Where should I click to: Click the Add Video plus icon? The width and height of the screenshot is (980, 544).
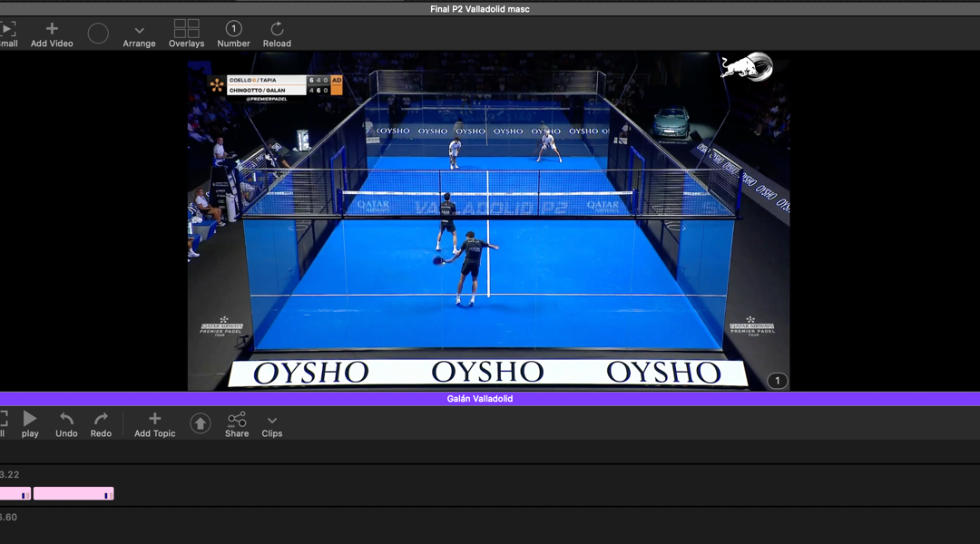pos(52,29)
